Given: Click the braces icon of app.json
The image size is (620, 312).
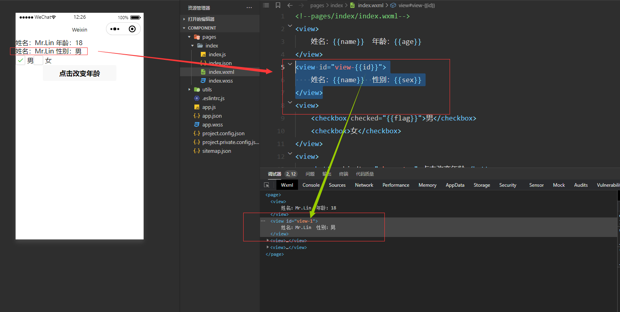Looking at the screenshot, I should pyautogui.click(x=196, y=116).
